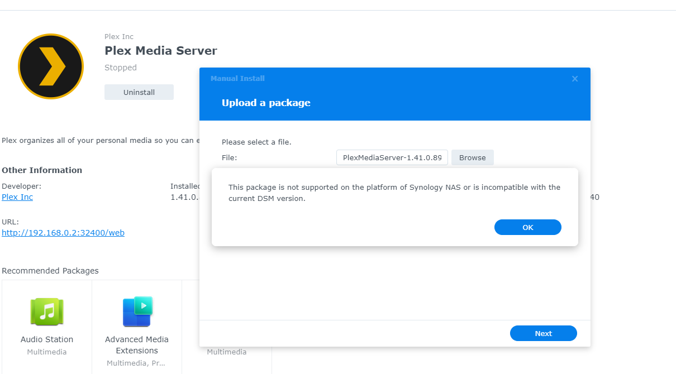
Task: Click Browse to choose a package file
Action: 473,157
